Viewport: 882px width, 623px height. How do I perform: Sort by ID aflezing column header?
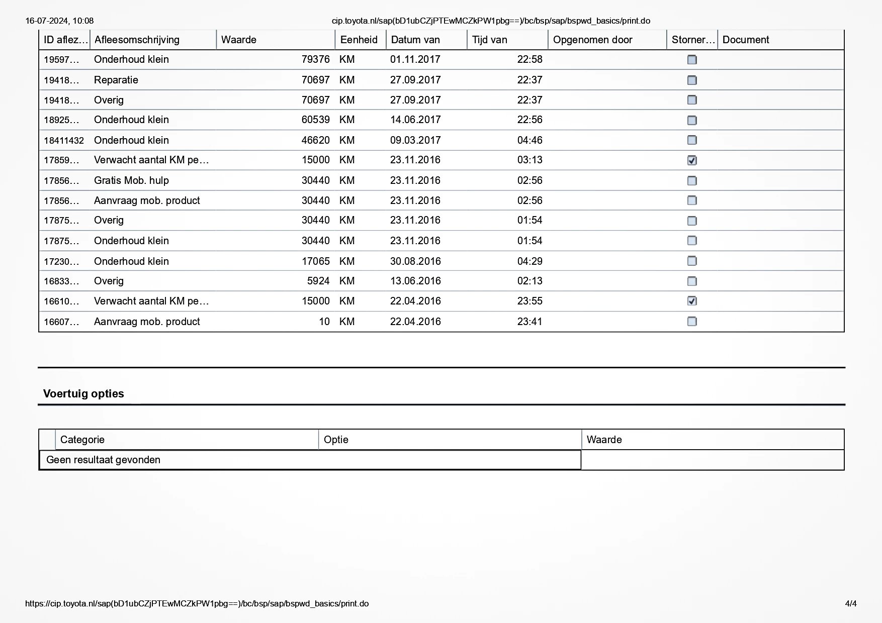pyautogui.click(x=64, y=40)
